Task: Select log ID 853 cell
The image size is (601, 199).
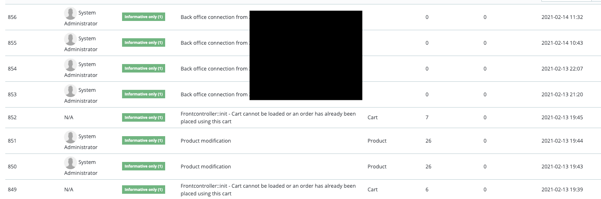Action: [x=12, y=94]
